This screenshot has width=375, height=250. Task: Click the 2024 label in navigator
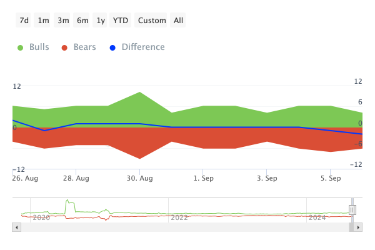tap(317, 217)
